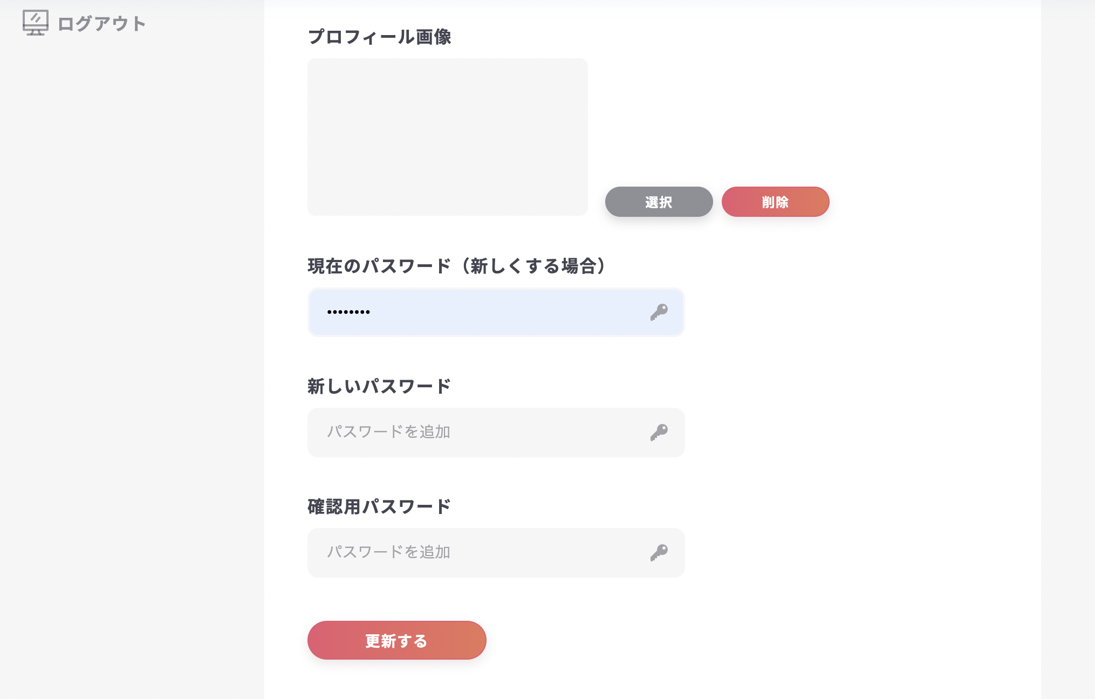Click the gray 選択 pill-shaped control
Image resolution: width=1095 pixels, height=699 pixels.
click(x=659, y=202)
